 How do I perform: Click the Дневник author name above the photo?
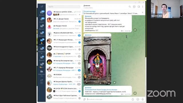(88, 35)
